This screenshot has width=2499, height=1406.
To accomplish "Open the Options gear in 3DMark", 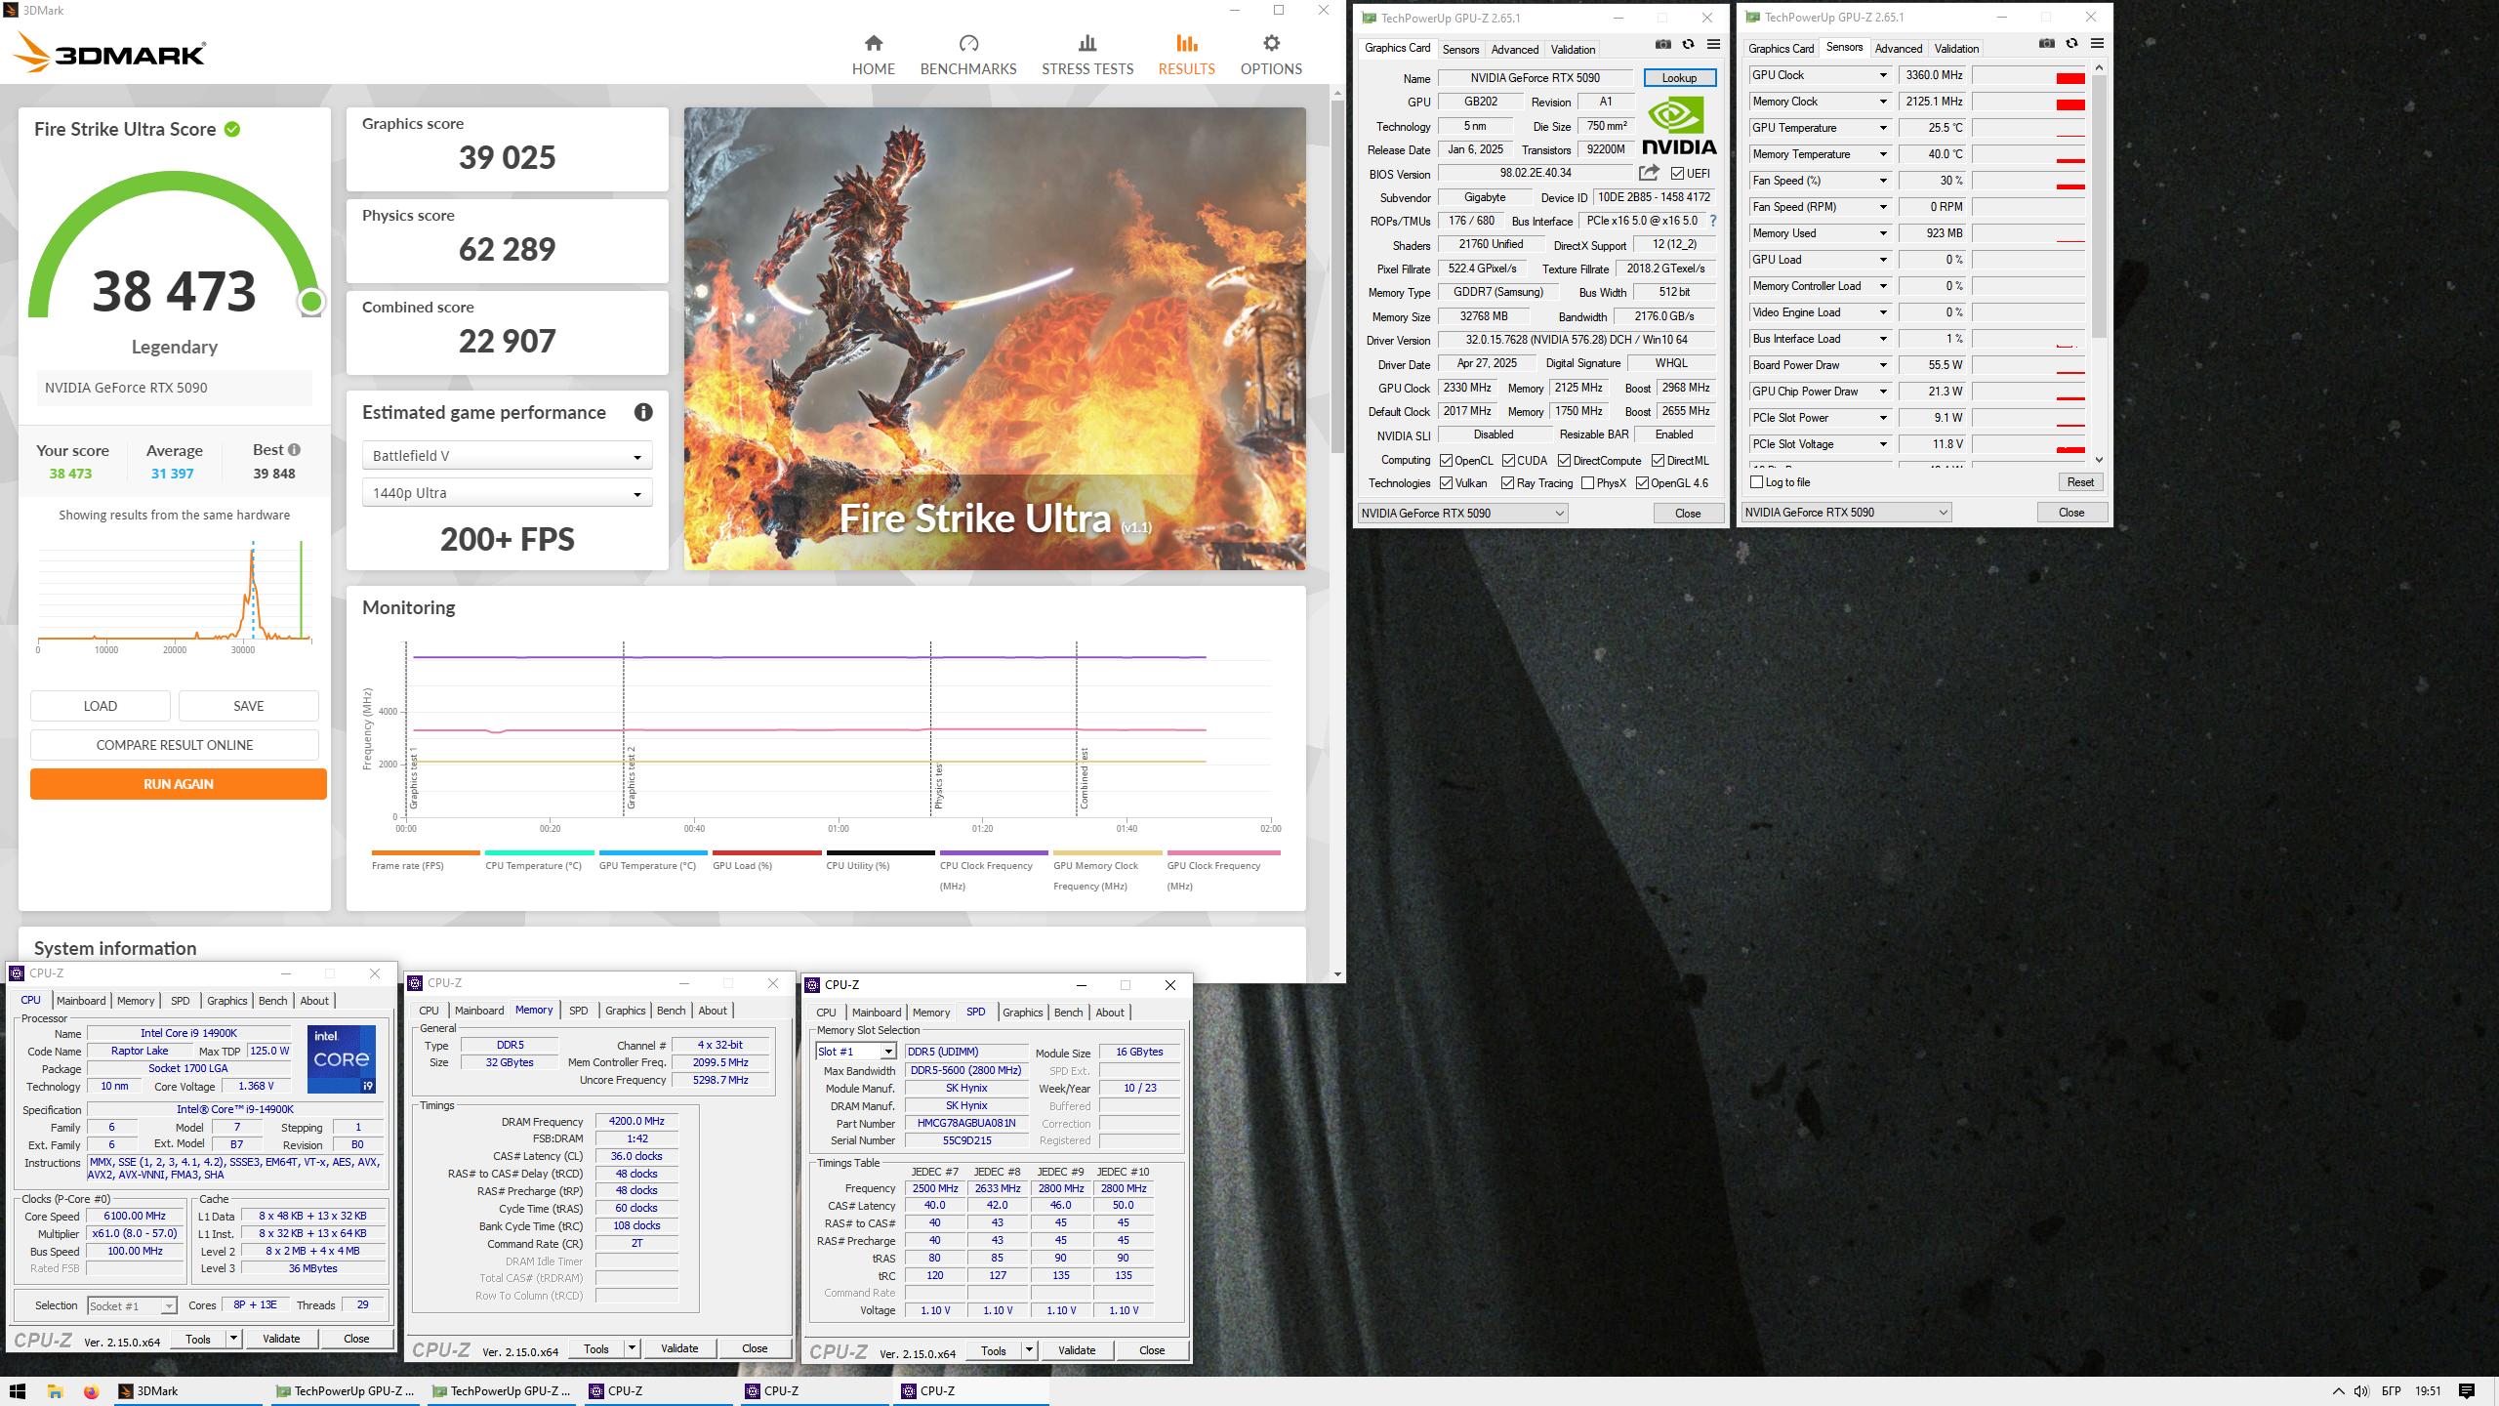I will pos(1271,55).
